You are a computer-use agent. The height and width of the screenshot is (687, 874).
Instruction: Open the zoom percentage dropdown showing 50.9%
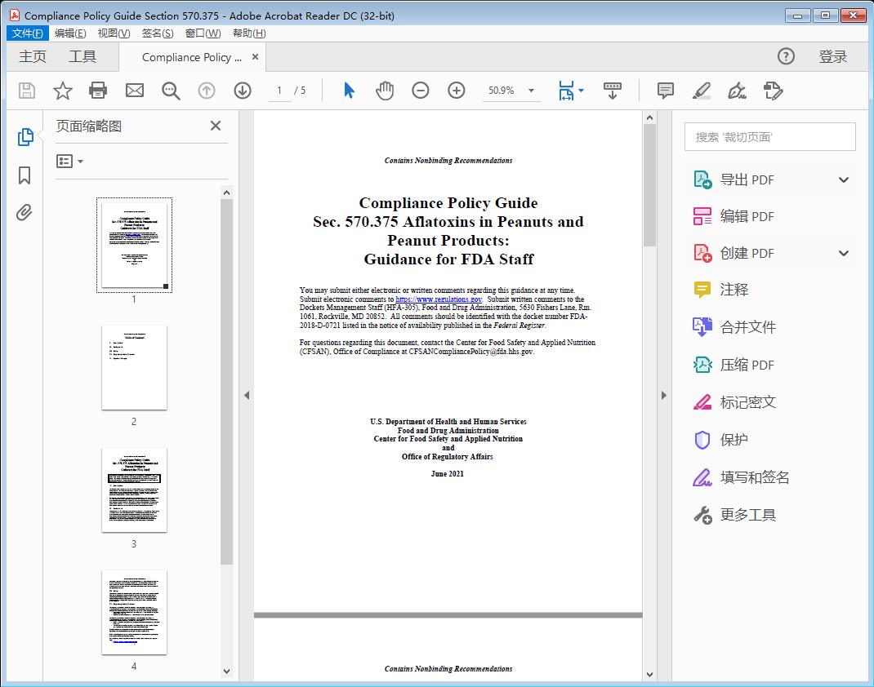(511, 91)
